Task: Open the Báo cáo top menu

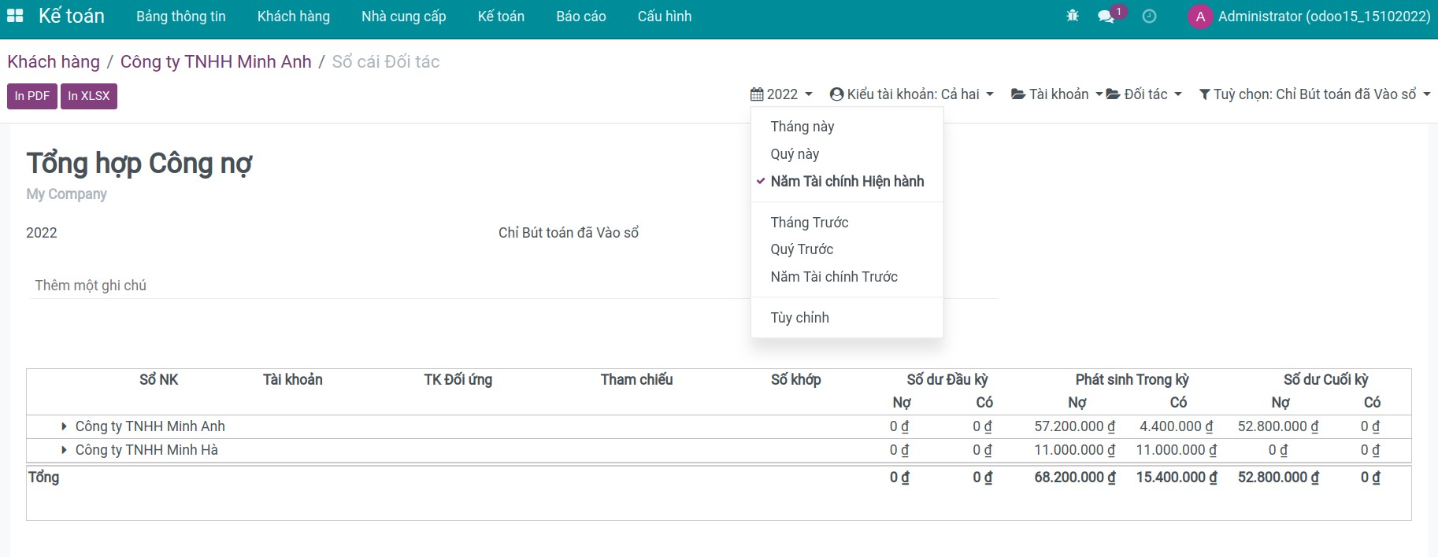Action: [580, 17]
